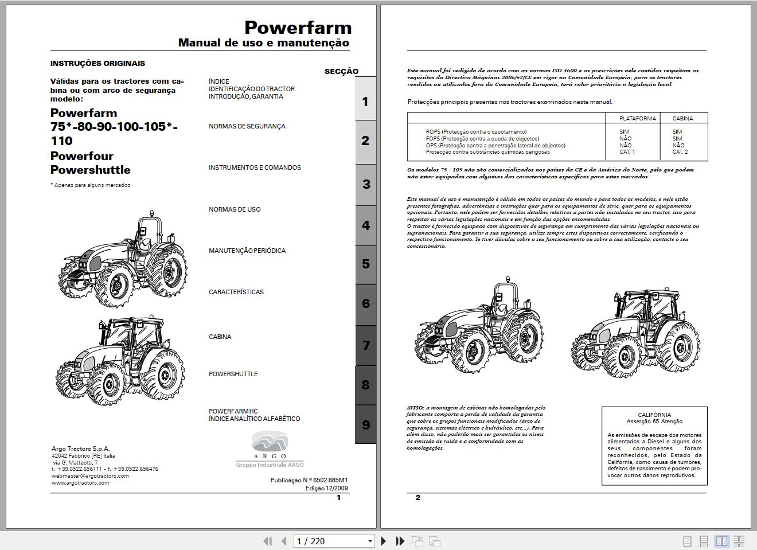Select two-page facing view
757x550 pixels.
point(721,541)
